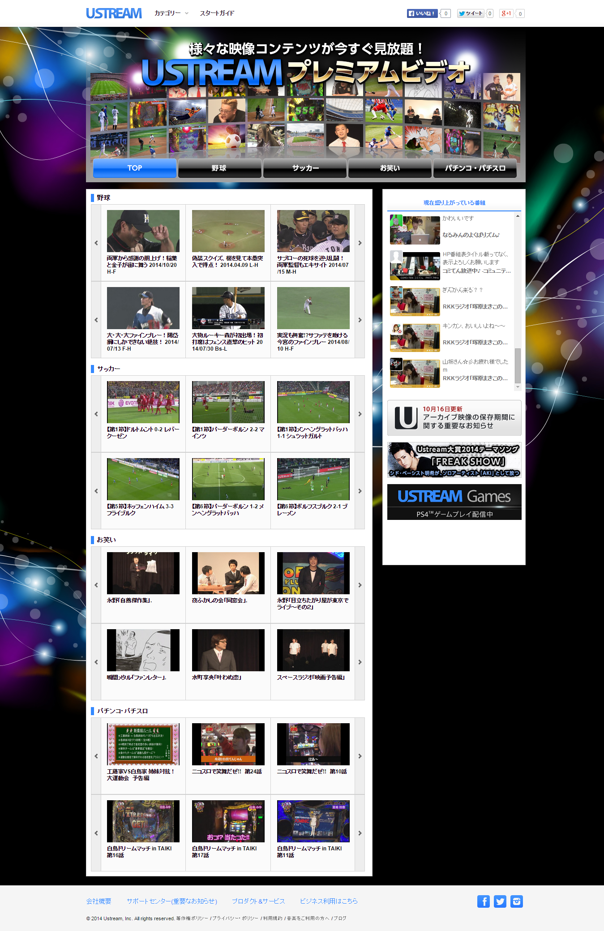Show next videos in second お笑い row
The height and width of the screenshot is (931, 604).
(x=360, y=662)
